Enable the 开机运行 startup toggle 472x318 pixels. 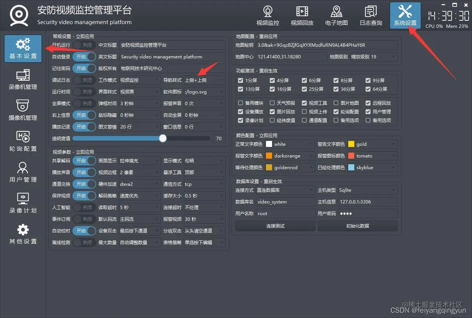[x=84, y=45]
